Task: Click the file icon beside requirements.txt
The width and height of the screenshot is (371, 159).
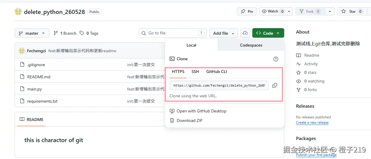Action: click(22, 101)
